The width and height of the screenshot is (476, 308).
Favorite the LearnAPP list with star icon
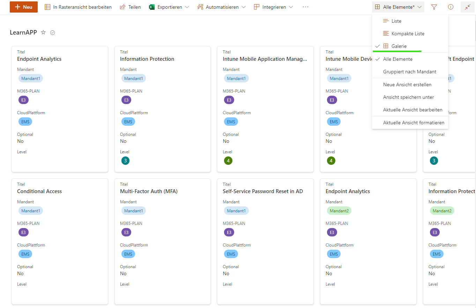[43, 32]
